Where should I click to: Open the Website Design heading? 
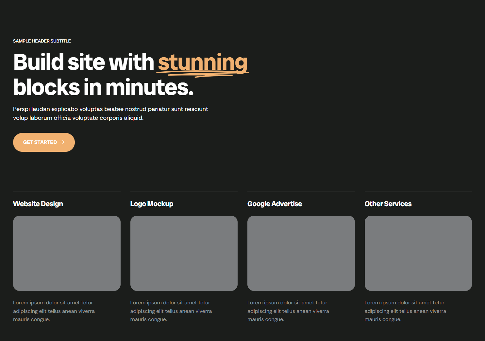pos(38,204)
